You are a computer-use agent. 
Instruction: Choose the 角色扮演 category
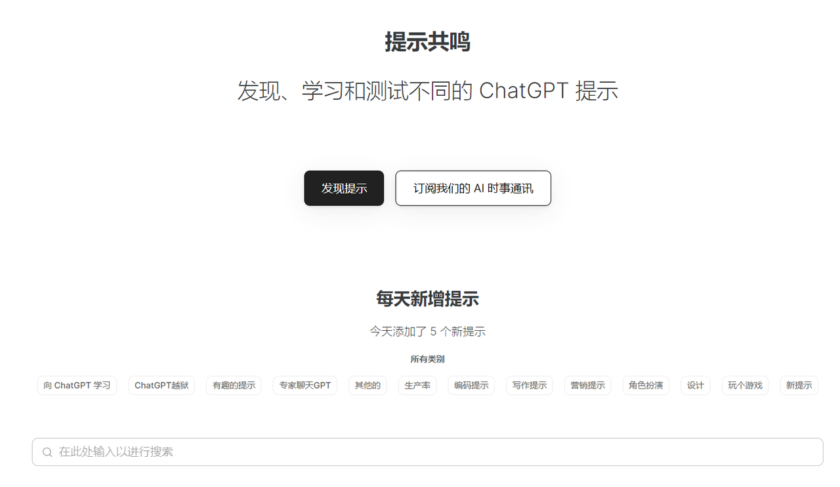pyautogui.click(x=646, y=385)
